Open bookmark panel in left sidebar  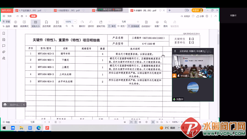pyautogui.click(x=4, y=33)
